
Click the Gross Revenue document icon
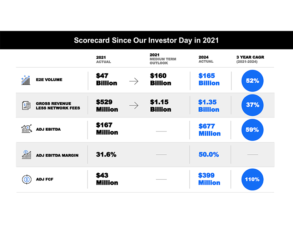26,105
